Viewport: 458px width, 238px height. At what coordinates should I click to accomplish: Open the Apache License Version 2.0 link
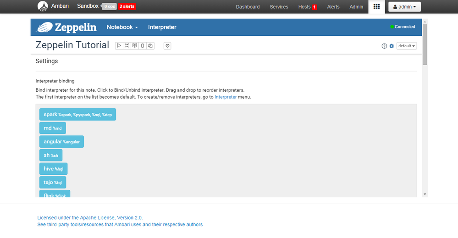(x=90, y=217)
